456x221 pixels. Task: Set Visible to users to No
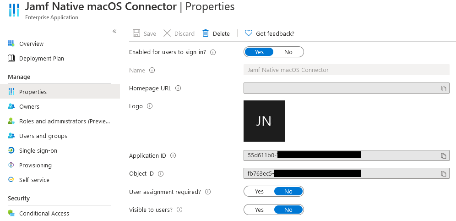click(288, 210)
